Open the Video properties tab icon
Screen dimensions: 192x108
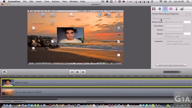point(154,9)
